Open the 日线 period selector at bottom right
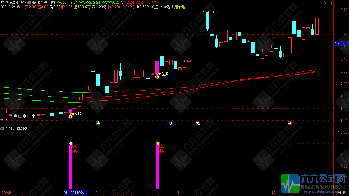The width and height of the screenshot is (349, 196). click(x=341, y=193)
